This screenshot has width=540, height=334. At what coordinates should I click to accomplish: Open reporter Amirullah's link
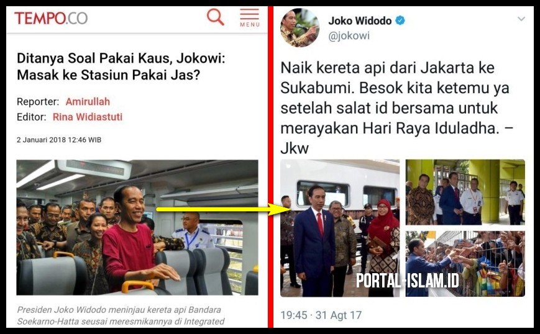pos(88,102)
